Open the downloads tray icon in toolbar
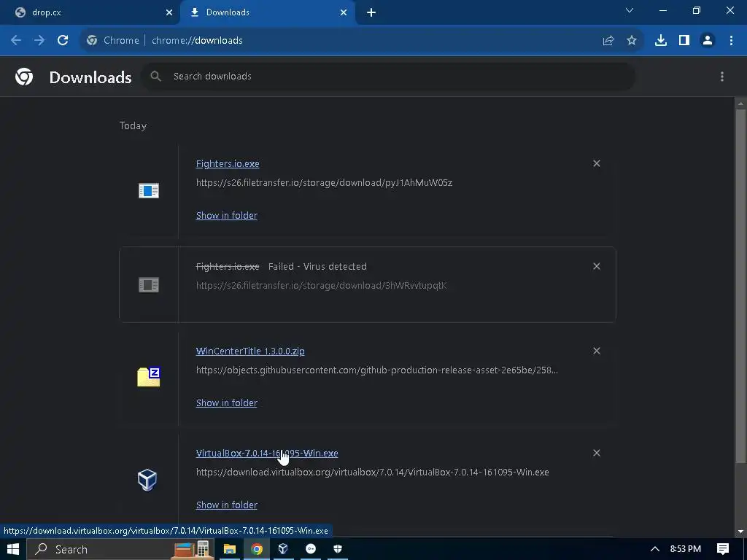This screenshot has height=560, width=747. 661,41
